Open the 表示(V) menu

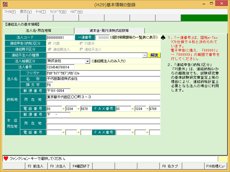(26, 12)
